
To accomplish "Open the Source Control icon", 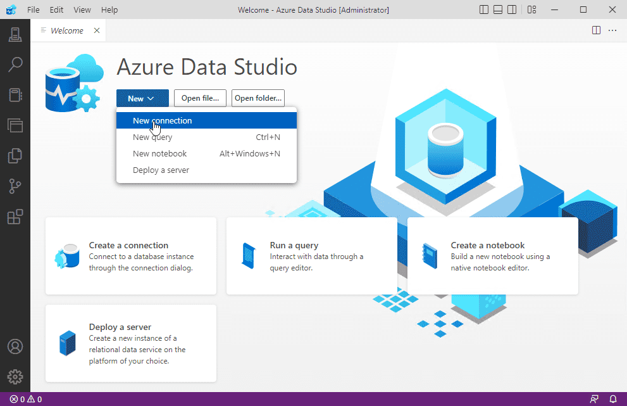I will click(x=15, y=186).
